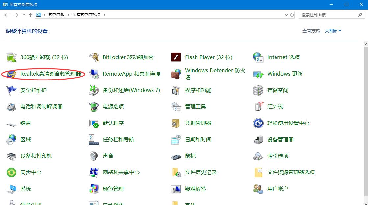Open the 安全和维护 flag icon

pos(11,90)
